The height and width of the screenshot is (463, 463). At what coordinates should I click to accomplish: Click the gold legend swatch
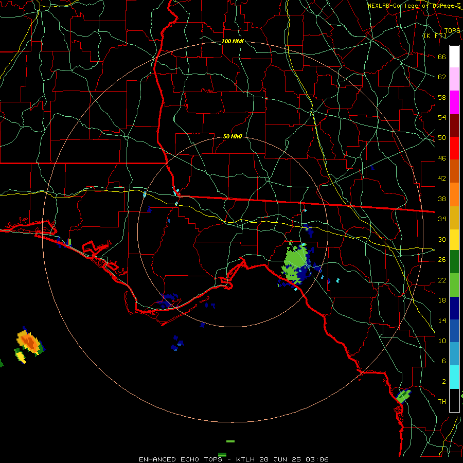pos(454,218)
